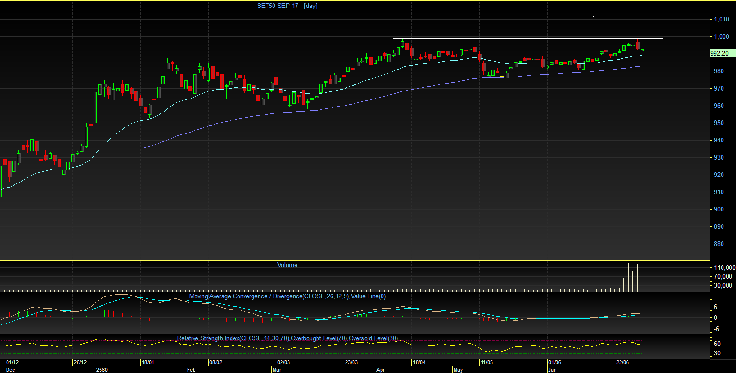The width and height of the screenshot is (736, 373).
Task: Click the Feb month label
Action: [x=191, y=370]
